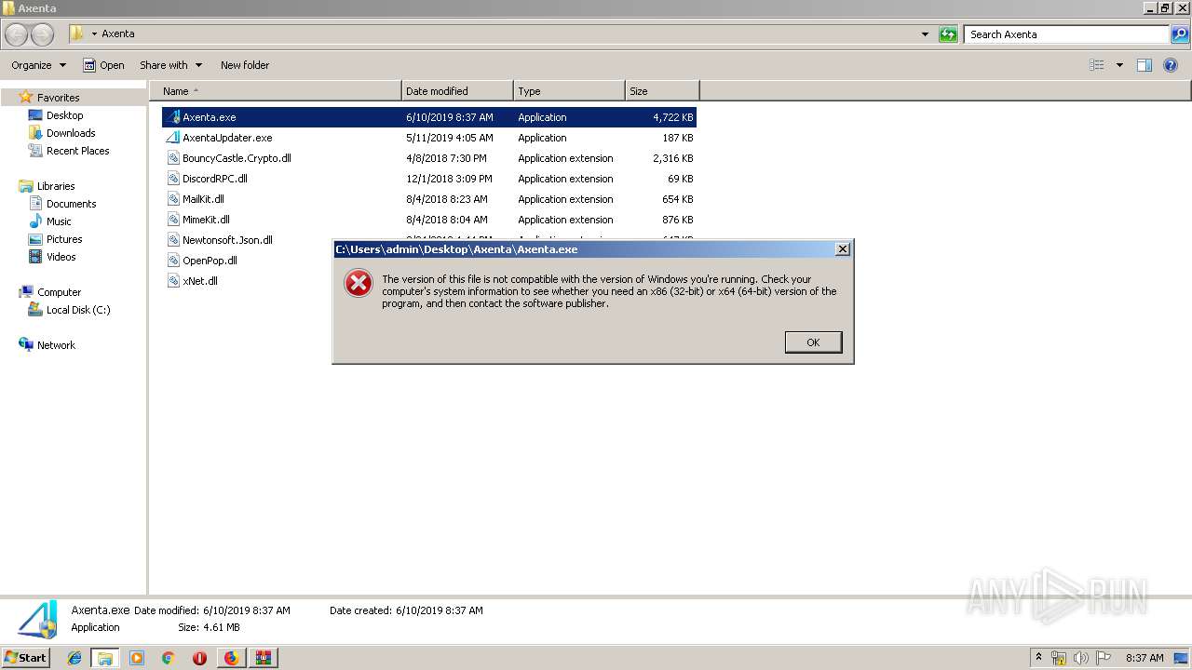Open Downloads in Favorites
This screenshot has width=1192, height=670.
[71, 133]
